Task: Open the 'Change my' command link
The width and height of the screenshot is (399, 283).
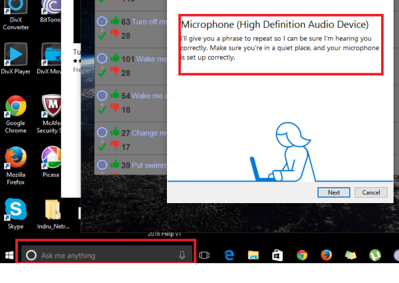Action: click(x=144, y=133)
